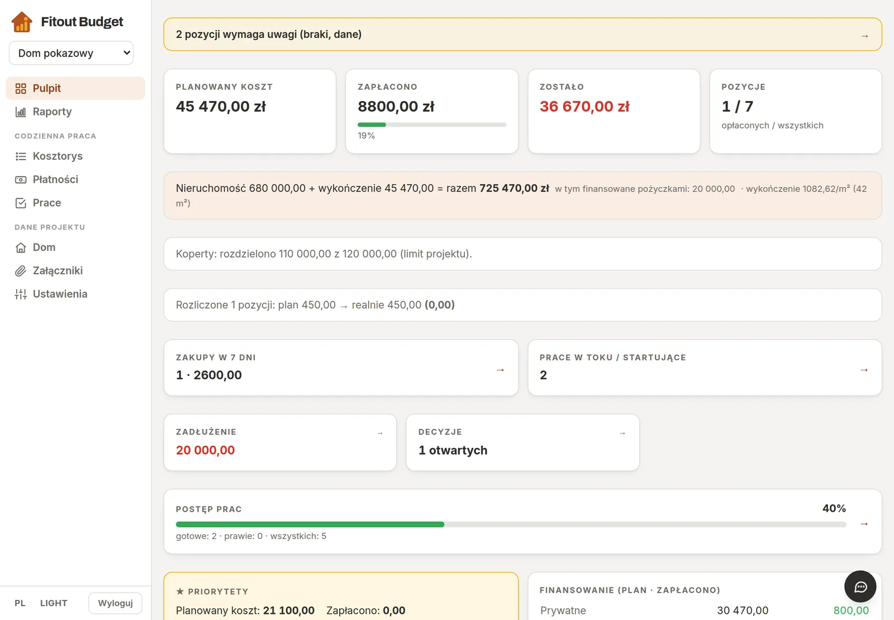
Task: Click arrow in Zakupy w 7 dni card
Action: tap(500, 370)
